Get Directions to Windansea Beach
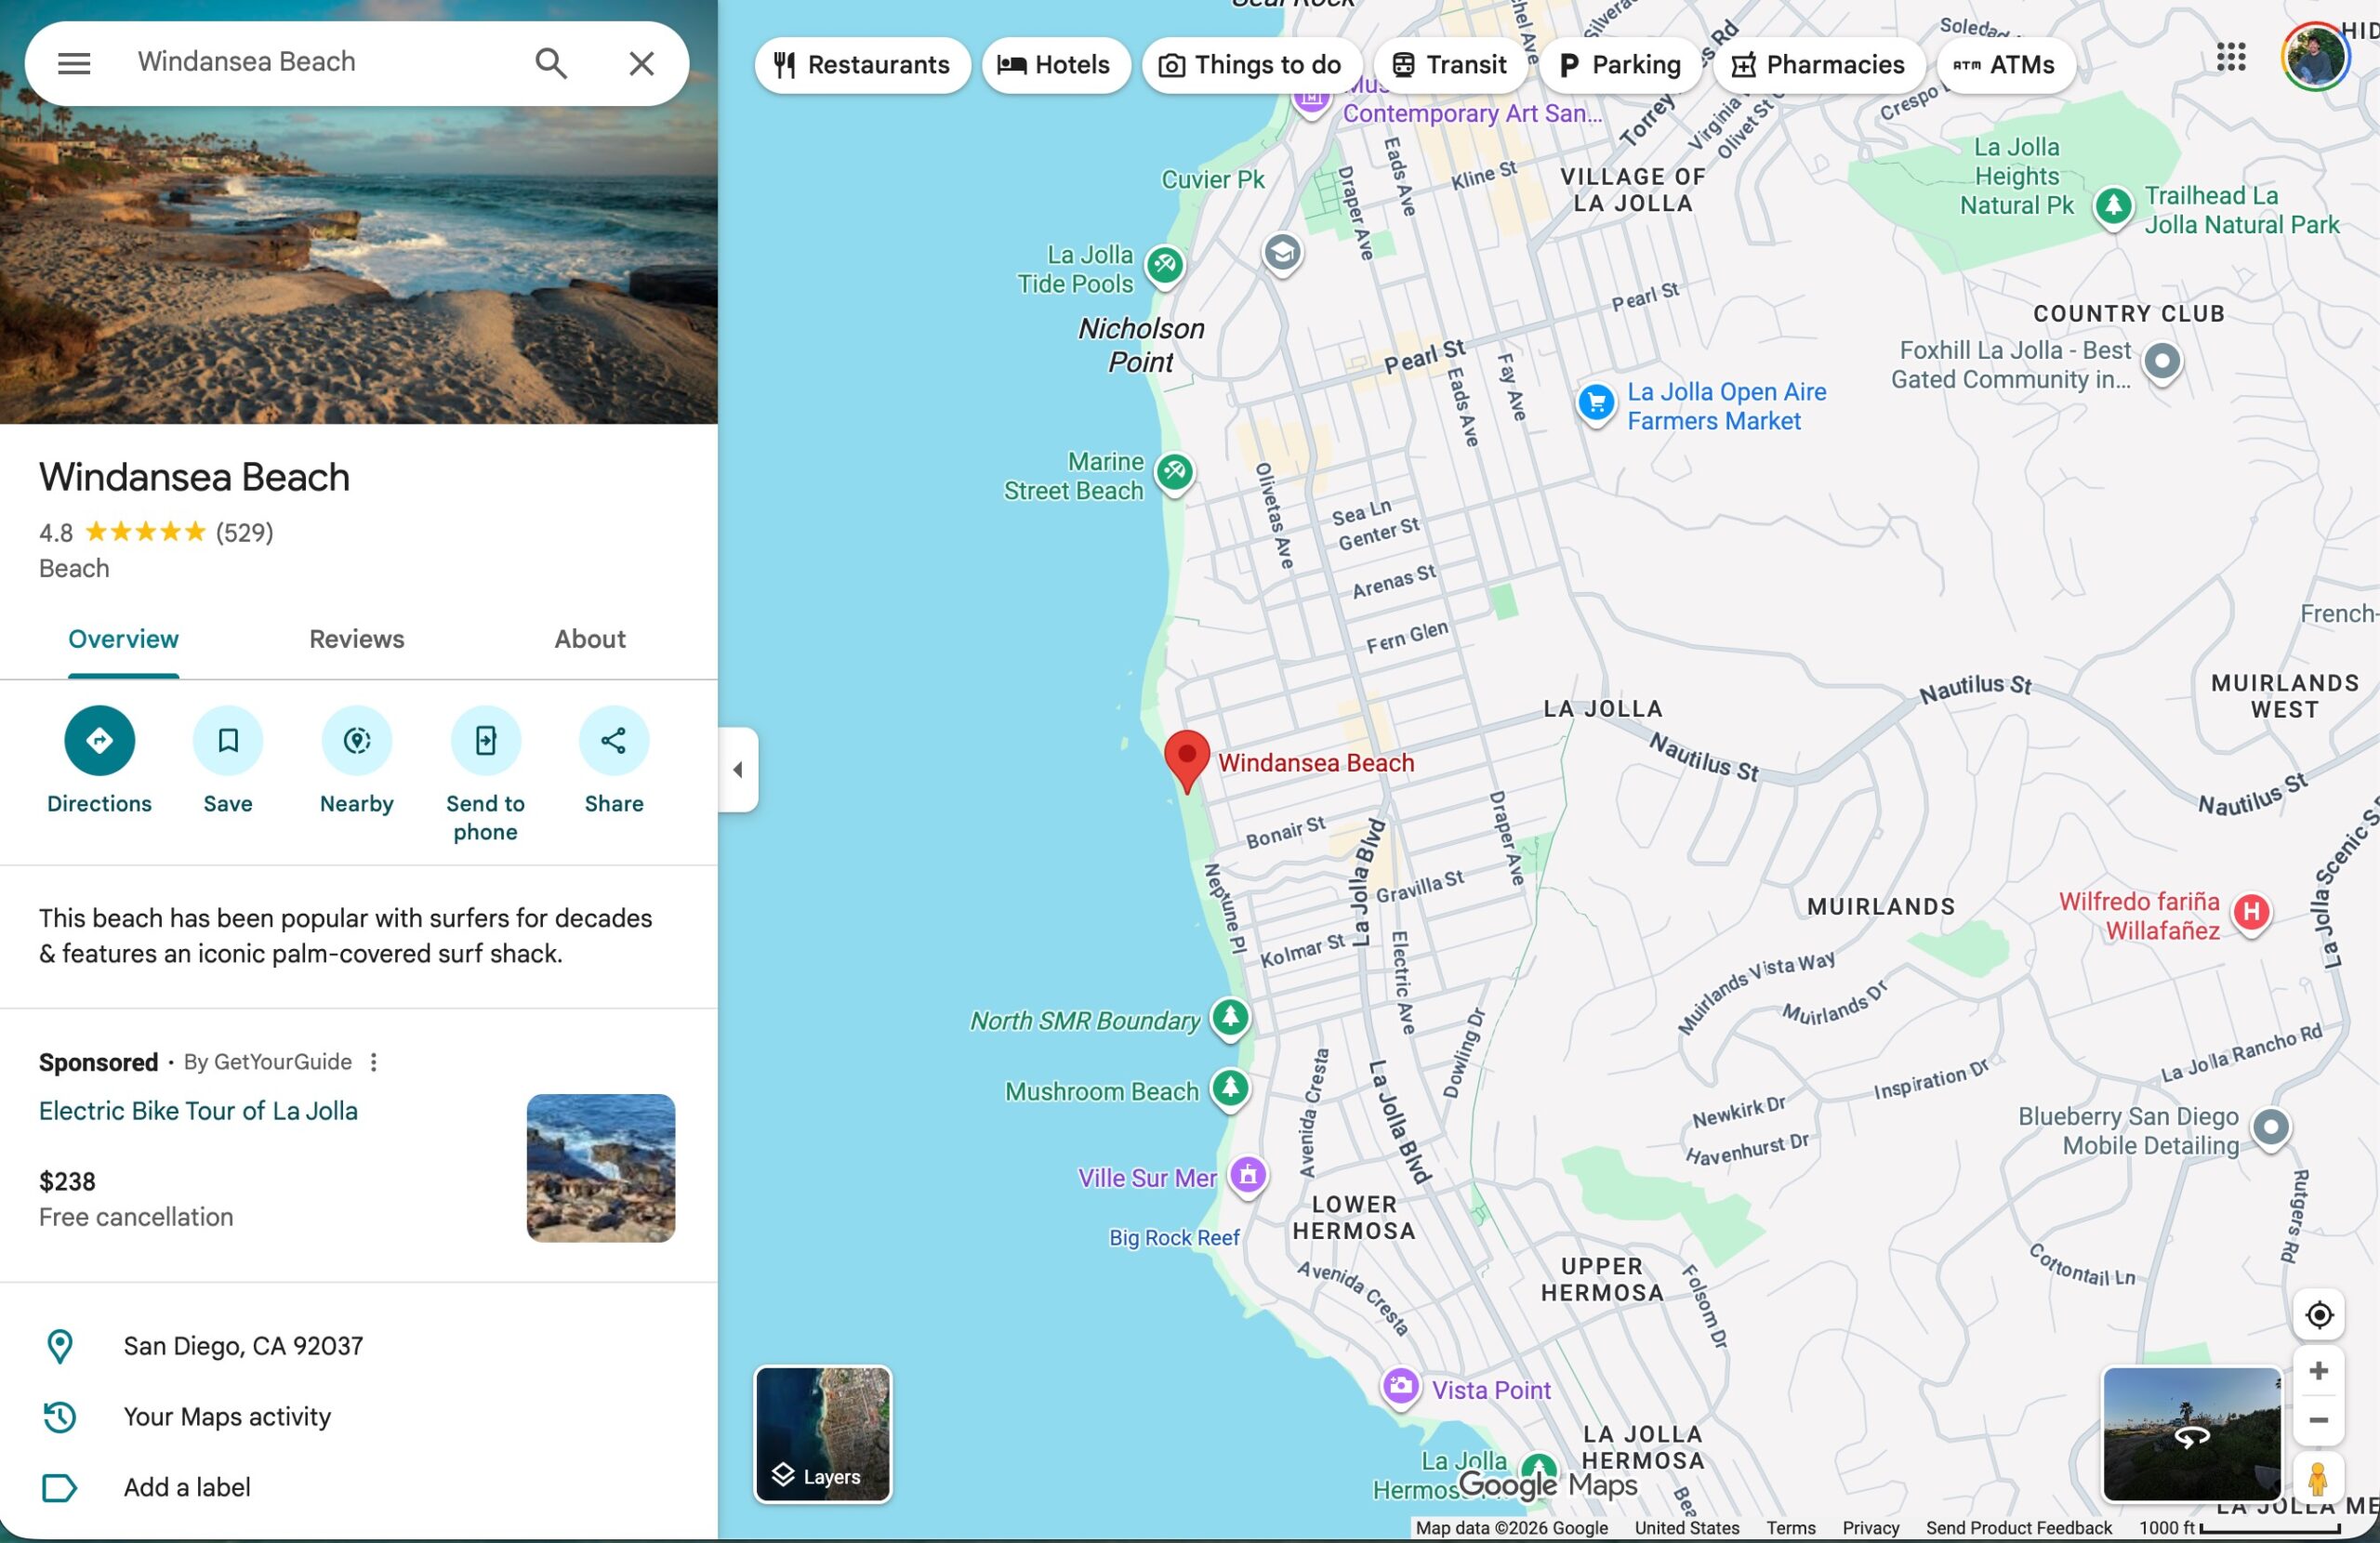The height and width of the screenshot is (1543, 2380). click(x=99, y=740)
